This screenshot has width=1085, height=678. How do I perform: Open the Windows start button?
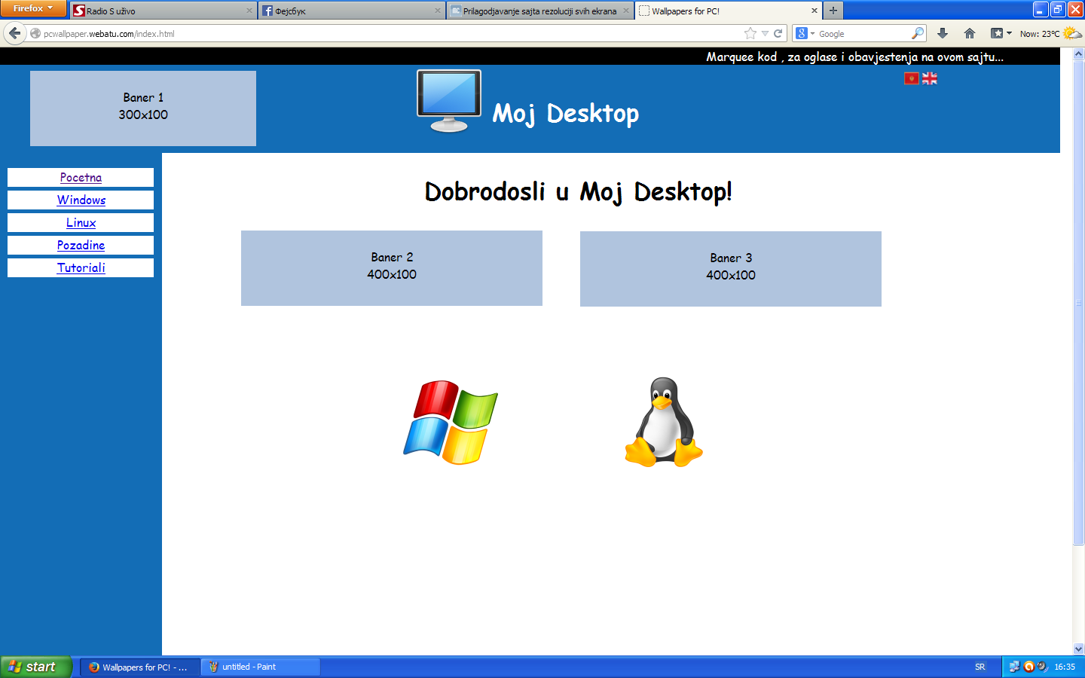(36, 667)
